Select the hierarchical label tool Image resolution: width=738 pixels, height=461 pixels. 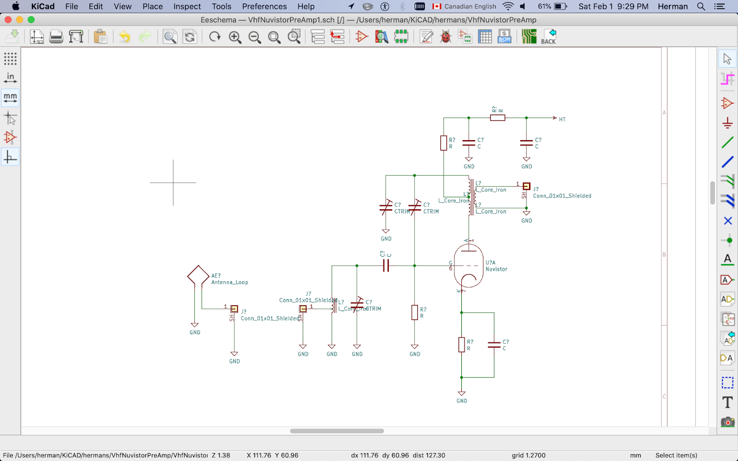(x=727, y=299)
